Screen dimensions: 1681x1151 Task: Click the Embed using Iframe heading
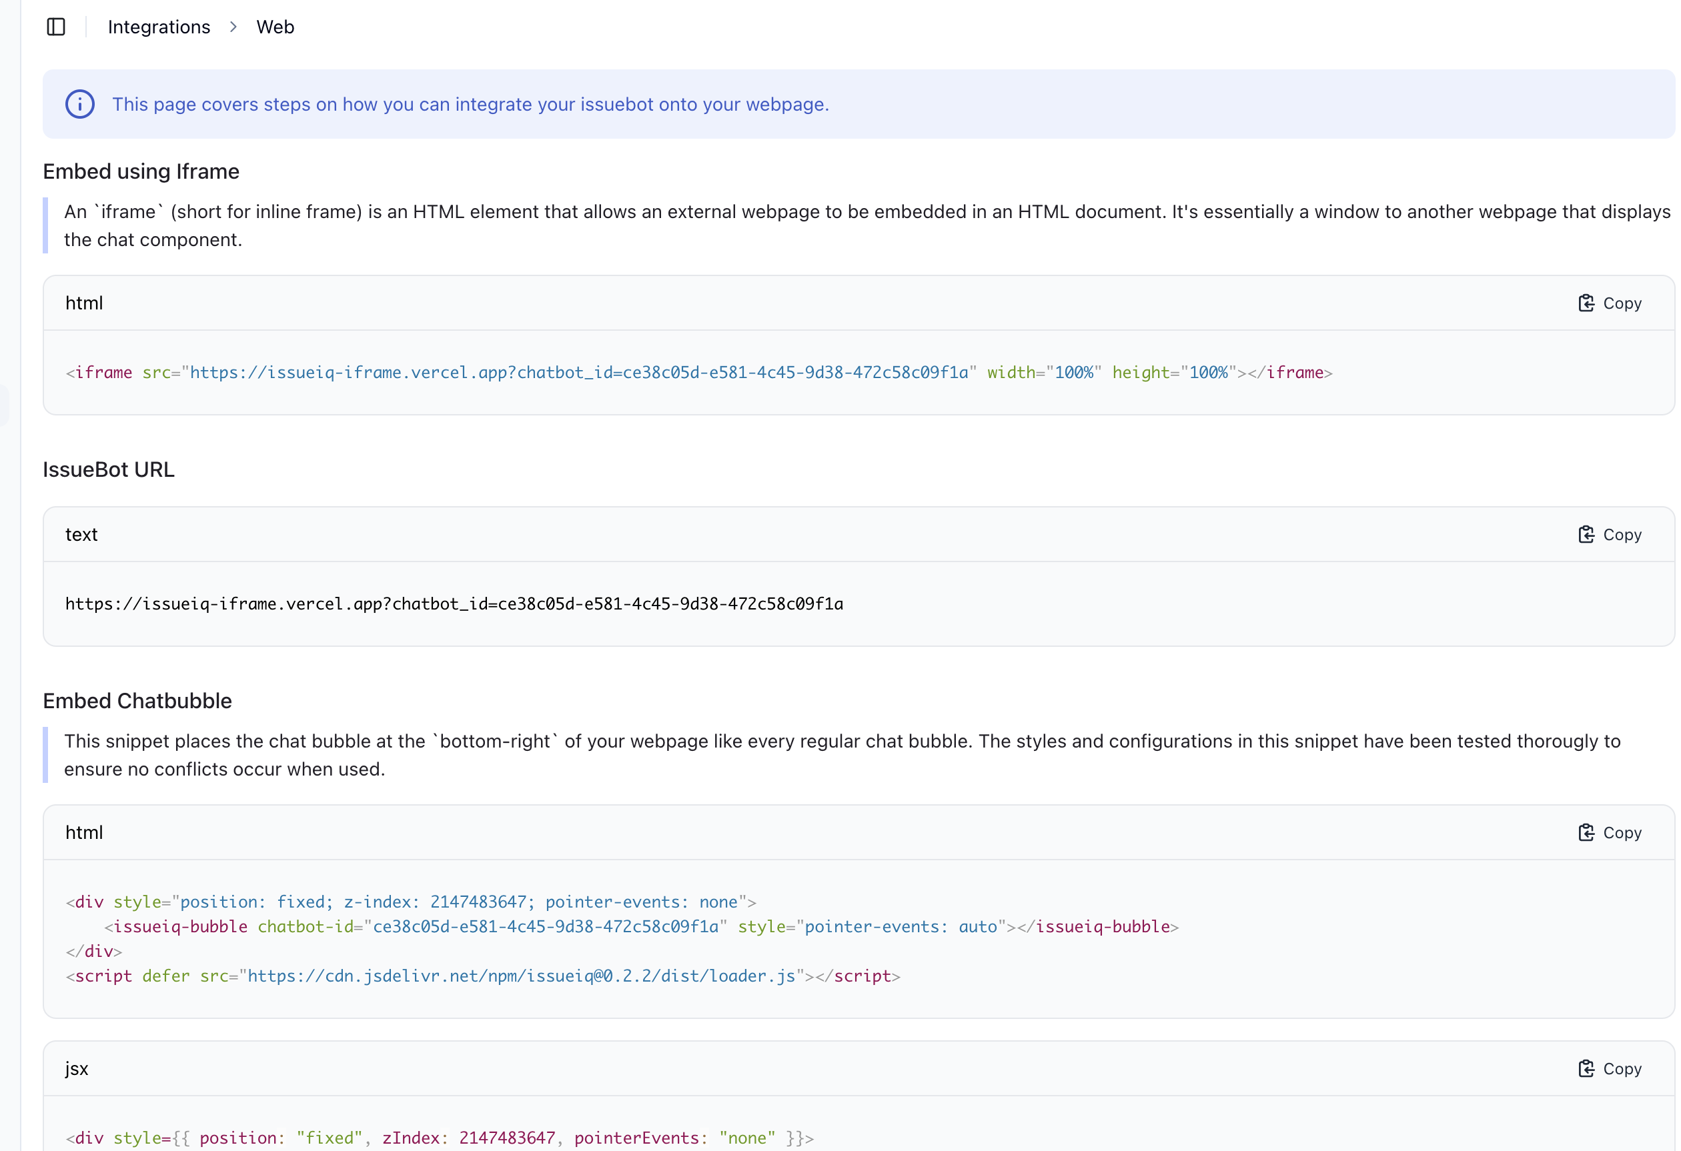(x=141, y=171)
